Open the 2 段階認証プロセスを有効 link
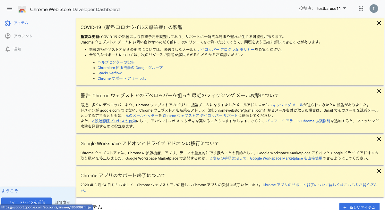 (114, 121)
